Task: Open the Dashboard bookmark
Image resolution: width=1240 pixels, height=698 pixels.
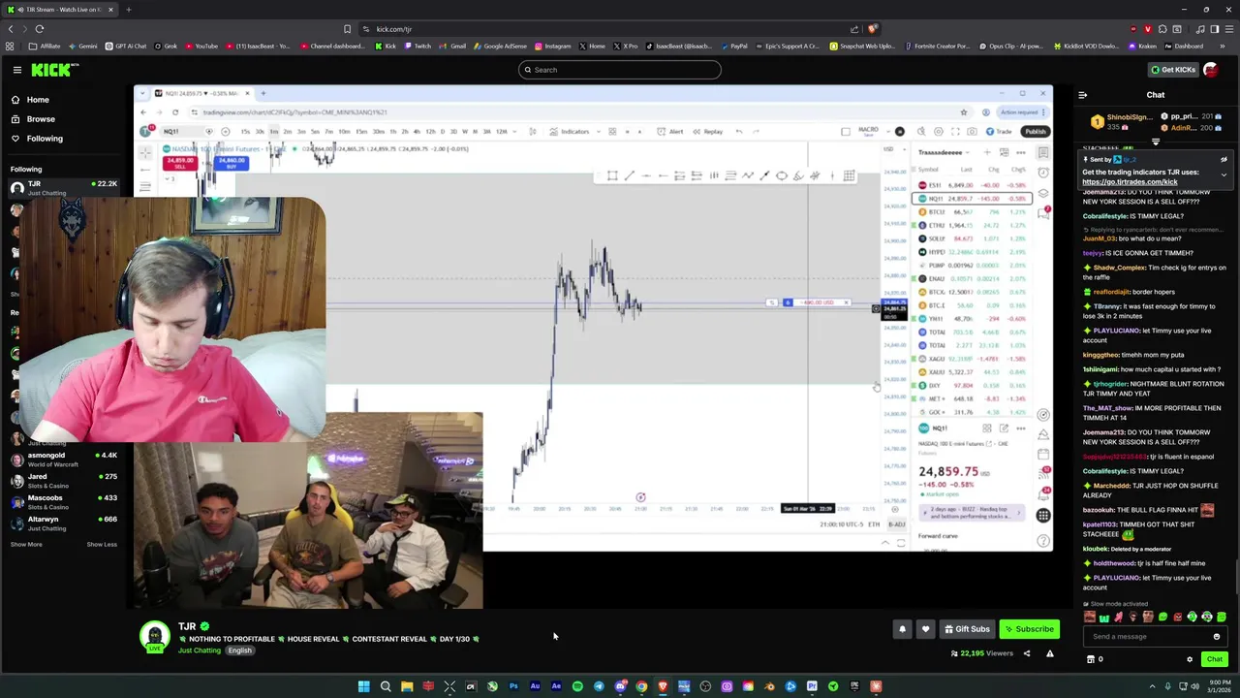Action: 1184,47
